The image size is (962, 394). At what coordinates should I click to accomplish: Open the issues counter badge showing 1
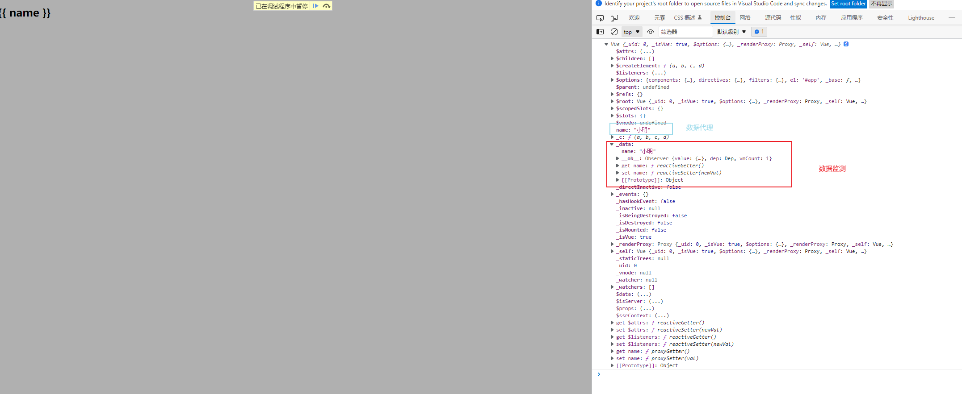pyautogui.click(x=759, y=32)
